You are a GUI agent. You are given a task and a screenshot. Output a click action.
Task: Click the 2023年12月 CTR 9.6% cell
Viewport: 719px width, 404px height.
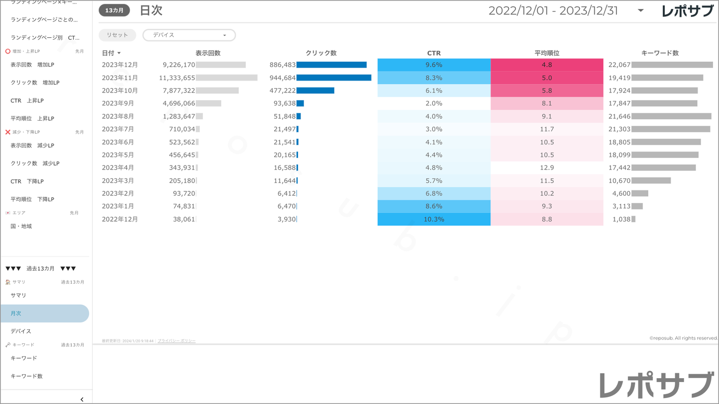pyautogui.click(x=433, y=65)
